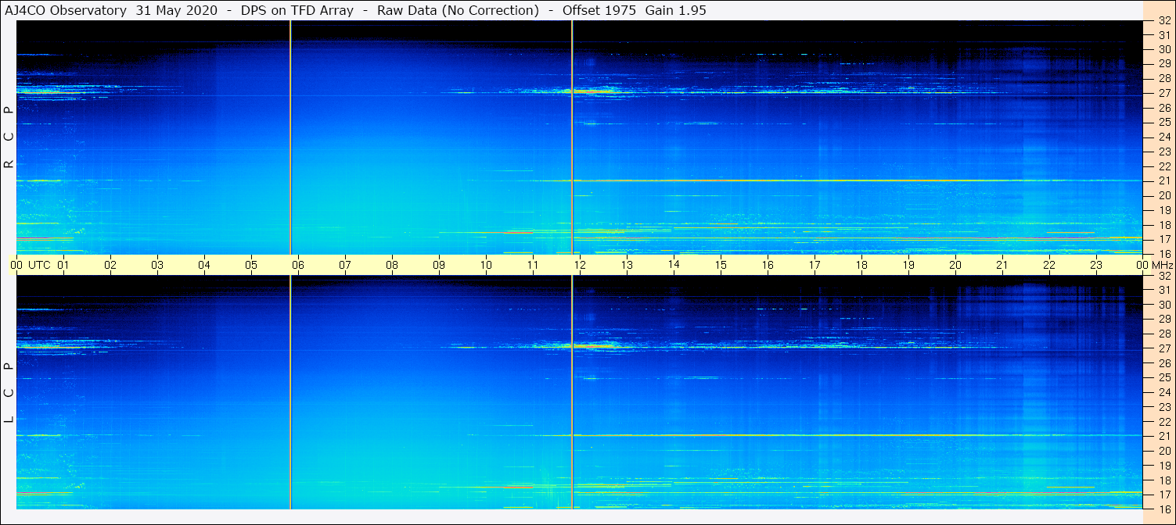Click the 19 hour tick on the time axis
Screen dimensions: 1176x525
coord(908,266)
